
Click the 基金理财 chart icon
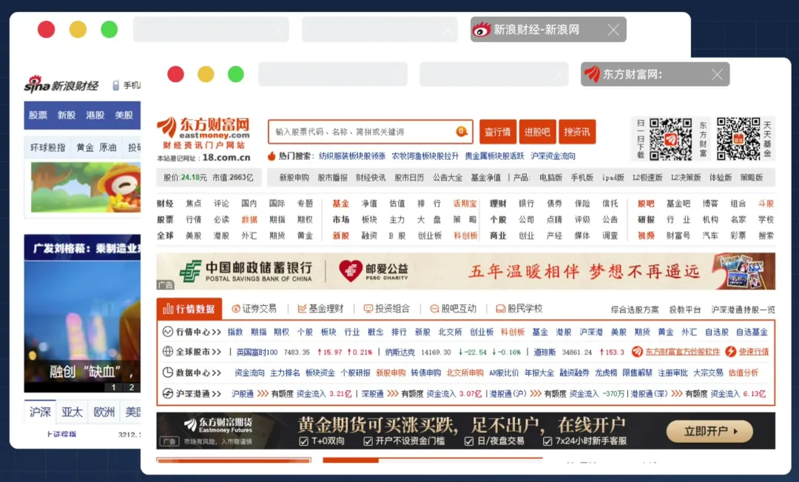pos(302,309)
